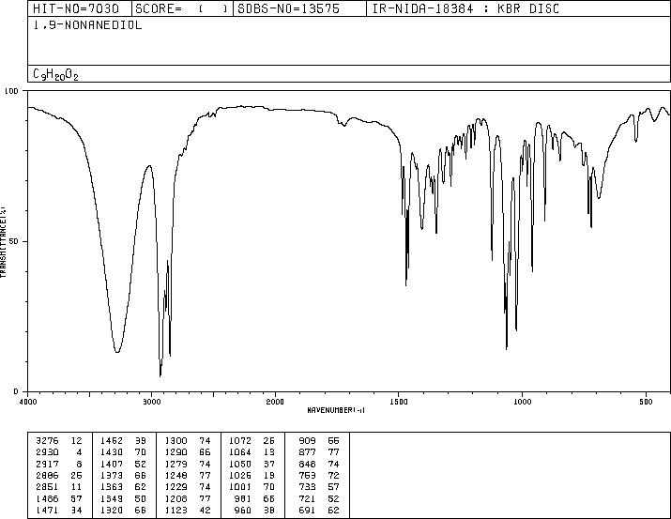Click the 3000 wavenumber axis tick label
This screenshot has height=519, width=671.
point(151,402)
